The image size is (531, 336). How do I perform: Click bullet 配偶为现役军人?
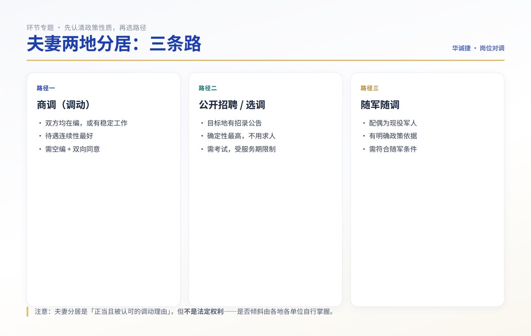tap(393, 123)
